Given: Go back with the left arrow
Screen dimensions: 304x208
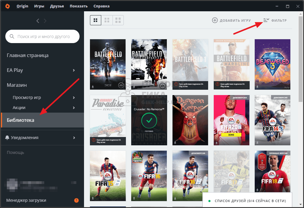Looking at the screenshot, I should 38,21.
